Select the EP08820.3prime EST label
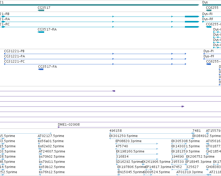This screenshot has height=176, width=221. tap(129, 141)
